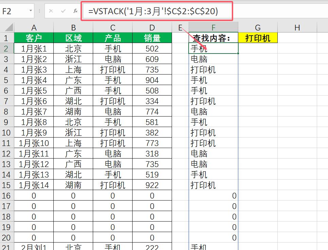Click the 产品 header cell

click(x=113, y=38)
